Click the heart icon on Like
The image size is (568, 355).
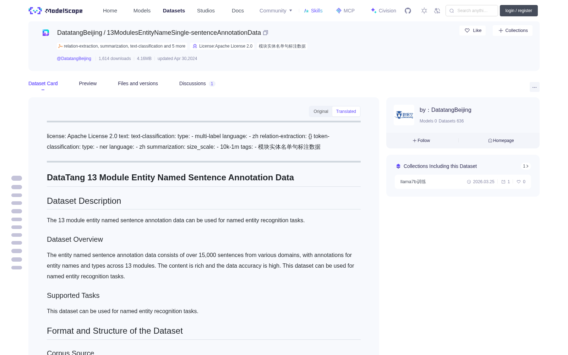[467, 31]
